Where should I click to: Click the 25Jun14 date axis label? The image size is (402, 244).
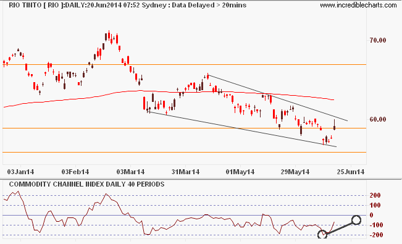point(351,172)
